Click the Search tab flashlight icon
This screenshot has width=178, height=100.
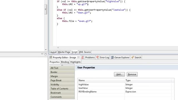132,57
